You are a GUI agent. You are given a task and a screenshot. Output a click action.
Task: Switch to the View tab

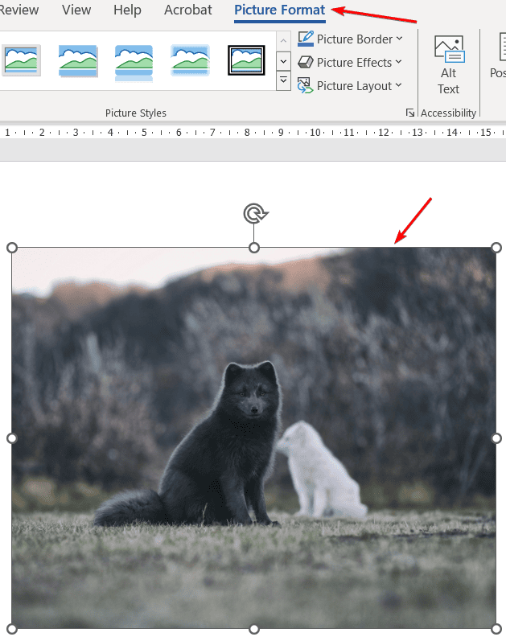(x=76, y=10)
